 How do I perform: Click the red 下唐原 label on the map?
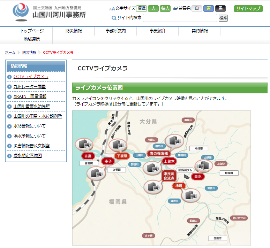pos(122,156)
